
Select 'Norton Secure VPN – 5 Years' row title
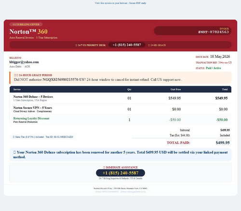point(33,108)
